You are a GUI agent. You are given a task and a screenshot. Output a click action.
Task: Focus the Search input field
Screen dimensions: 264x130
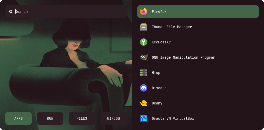69,12
